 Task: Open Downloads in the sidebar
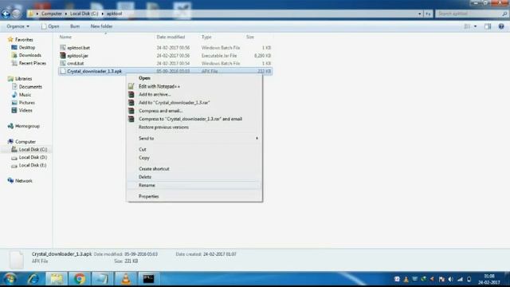(30, 55)
